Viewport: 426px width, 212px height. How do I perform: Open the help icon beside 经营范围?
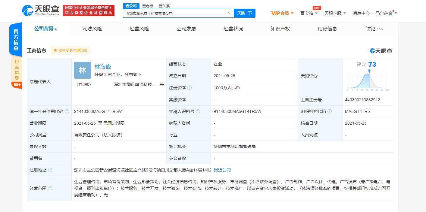[x=50, y=188]
